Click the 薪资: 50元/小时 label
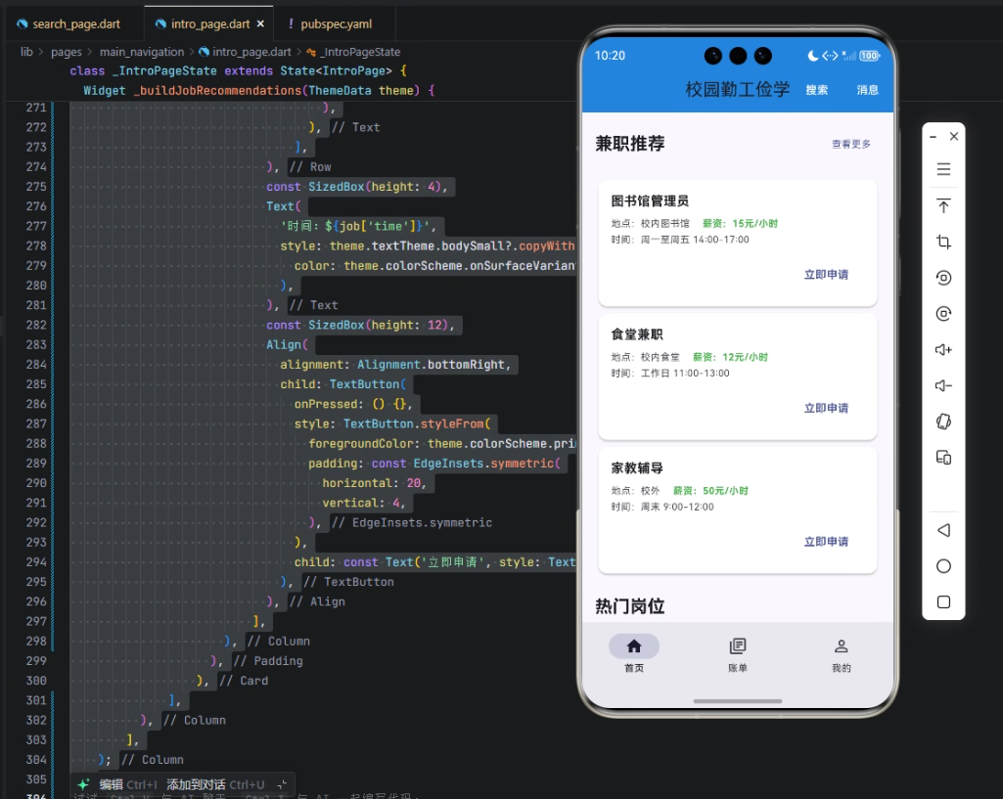 tap(710, 490)
